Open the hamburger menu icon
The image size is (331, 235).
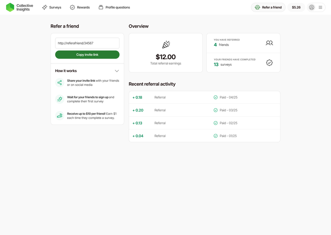tap(320, 7)
